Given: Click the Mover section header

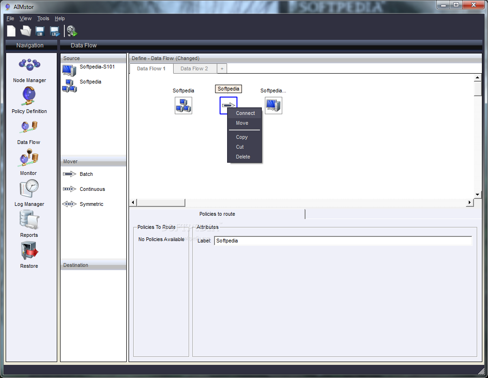Looking at the screenshot, I should [93, 161].
